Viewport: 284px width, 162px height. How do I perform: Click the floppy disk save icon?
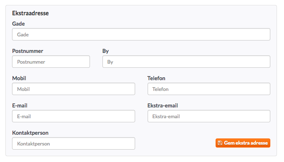click(x=220, y=143)
